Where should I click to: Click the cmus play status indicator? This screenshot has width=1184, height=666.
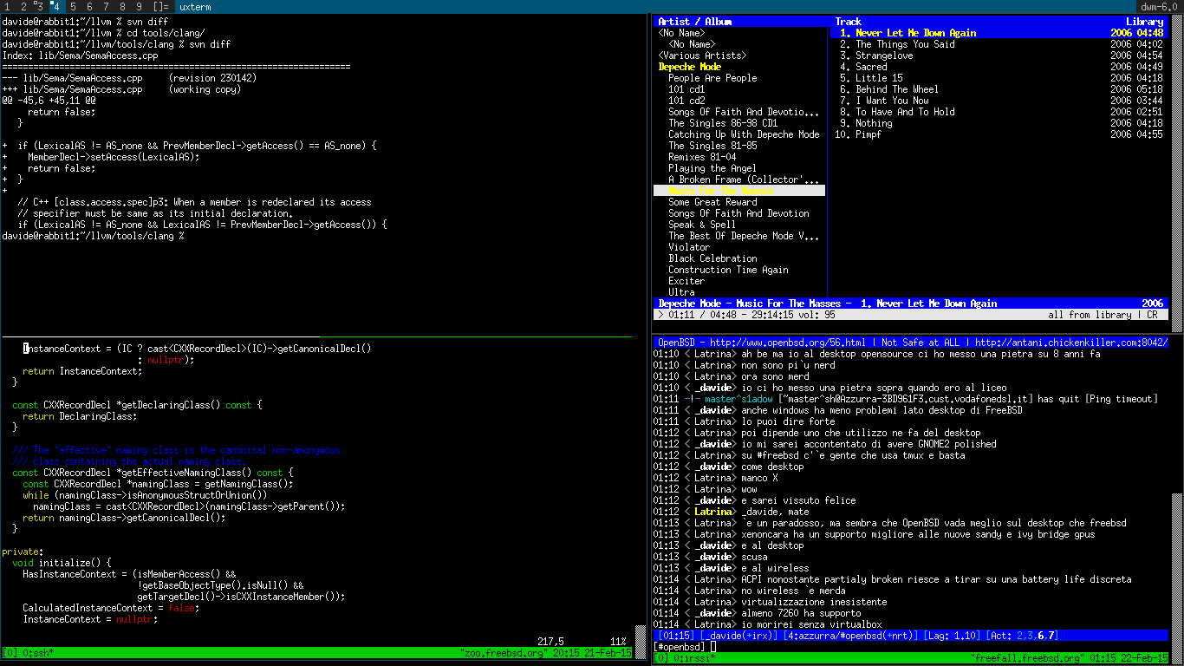[660, 315]
